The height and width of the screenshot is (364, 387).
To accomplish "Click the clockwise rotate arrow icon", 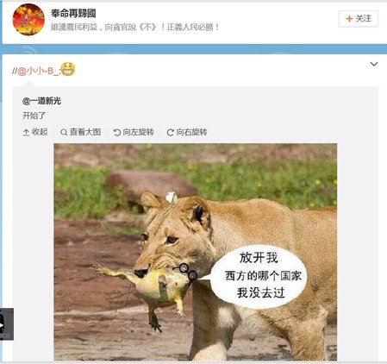I will pyautogui.click(x=170, y=132).
